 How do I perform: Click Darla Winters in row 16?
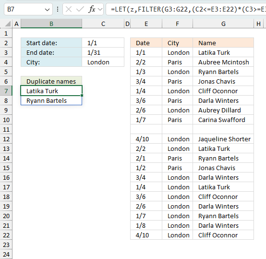(223, 177)
